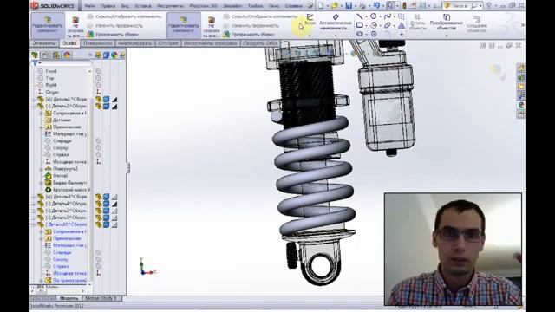
Task: Click the Эскиз sketch icon in the ribbon
Action: tap(310, 19)
